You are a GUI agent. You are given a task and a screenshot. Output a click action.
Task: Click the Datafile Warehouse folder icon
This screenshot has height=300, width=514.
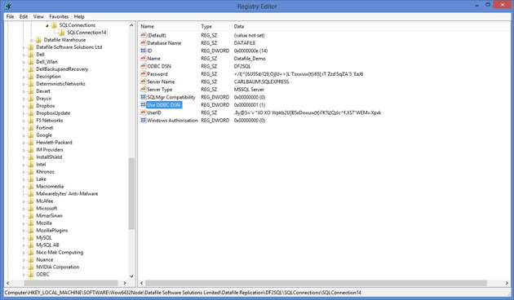pos(38,40)
